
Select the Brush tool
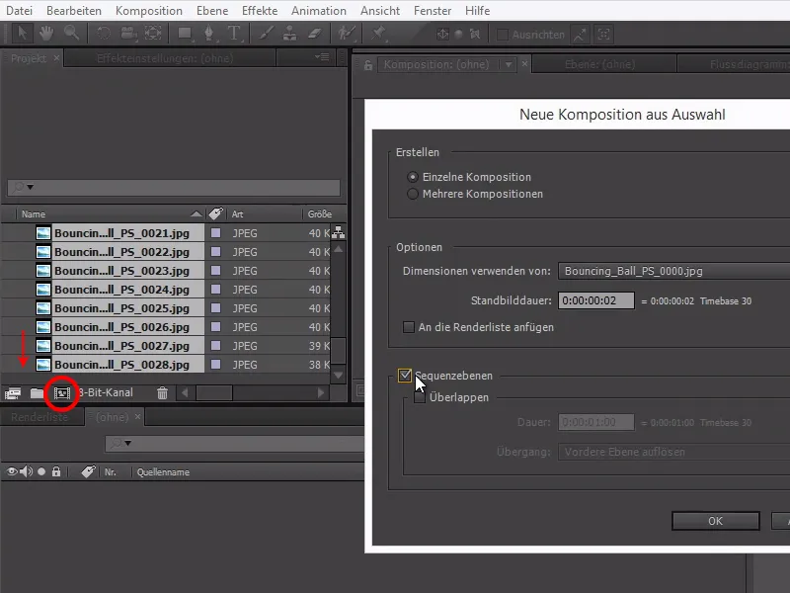pyautogui.click(x=266, y=34)
